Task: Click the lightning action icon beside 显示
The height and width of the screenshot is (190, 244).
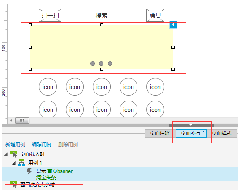Action: tap(29, 171)
